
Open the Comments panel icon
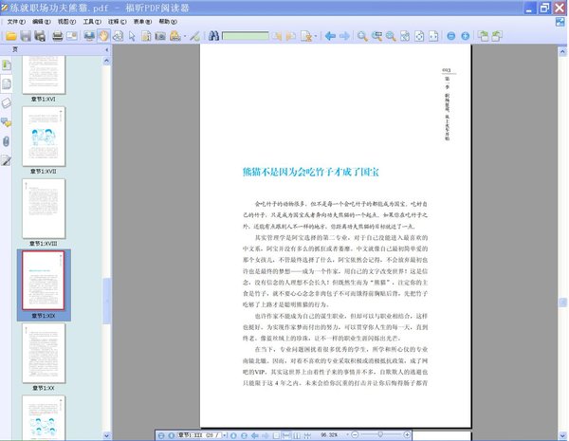[7, 122]
